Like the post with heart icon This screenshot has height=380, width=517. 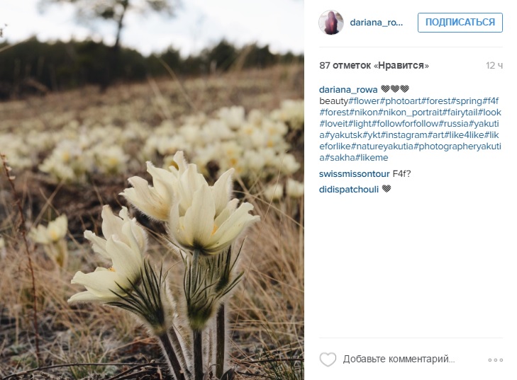[328, 359]
